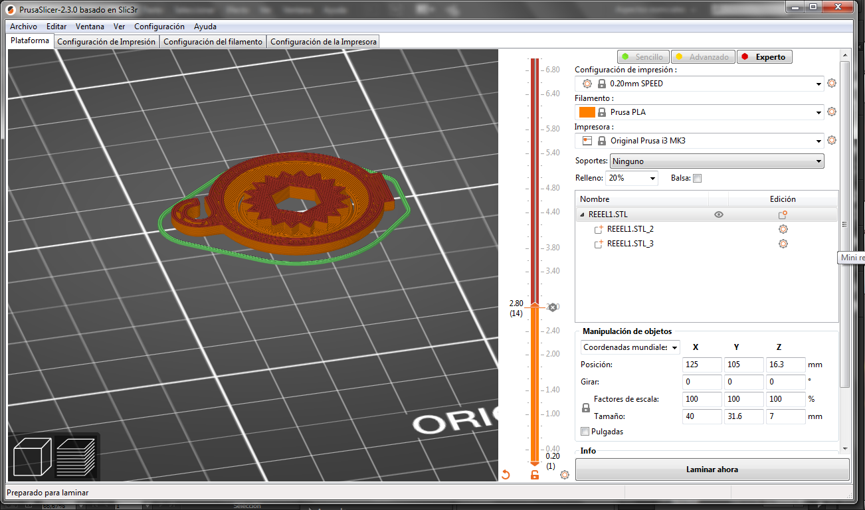This screenshot has width=865, height=510.
Task: Switch to Sencillo mode
Action: tap(642, 57)
